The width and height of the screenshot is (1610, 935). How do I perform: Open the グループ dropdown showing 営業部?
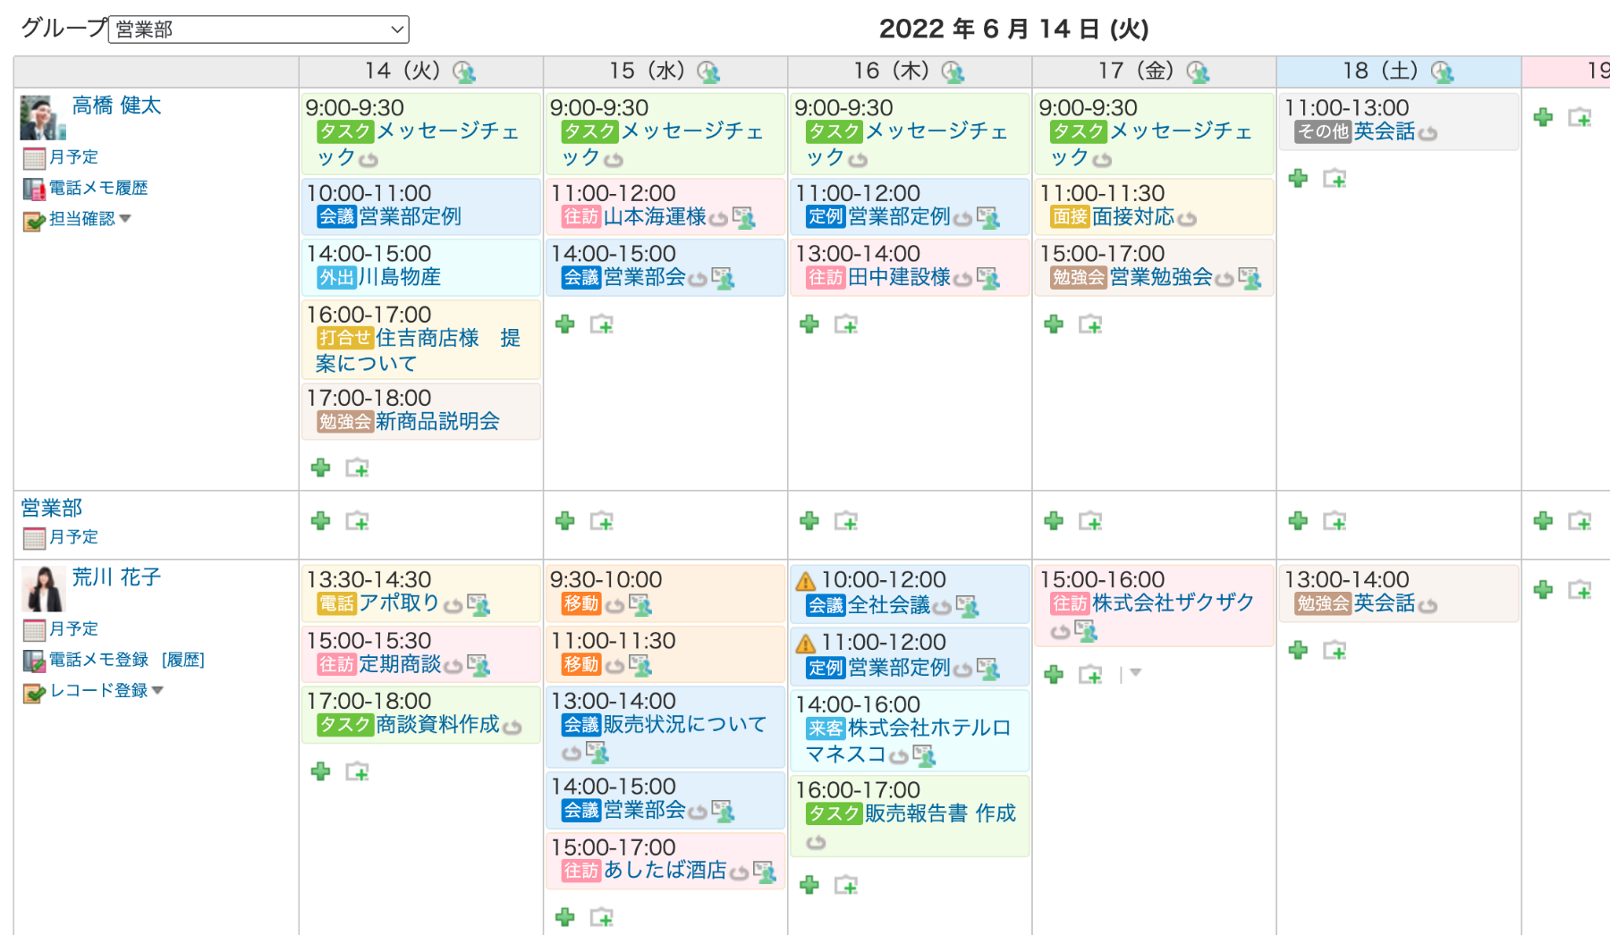[x=258, y=29]
